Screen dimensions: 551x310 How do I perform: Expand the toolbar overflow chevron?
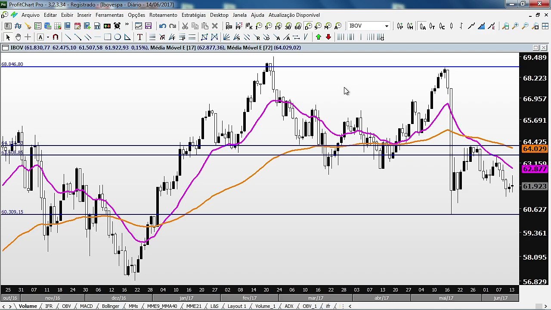point(127,25)
